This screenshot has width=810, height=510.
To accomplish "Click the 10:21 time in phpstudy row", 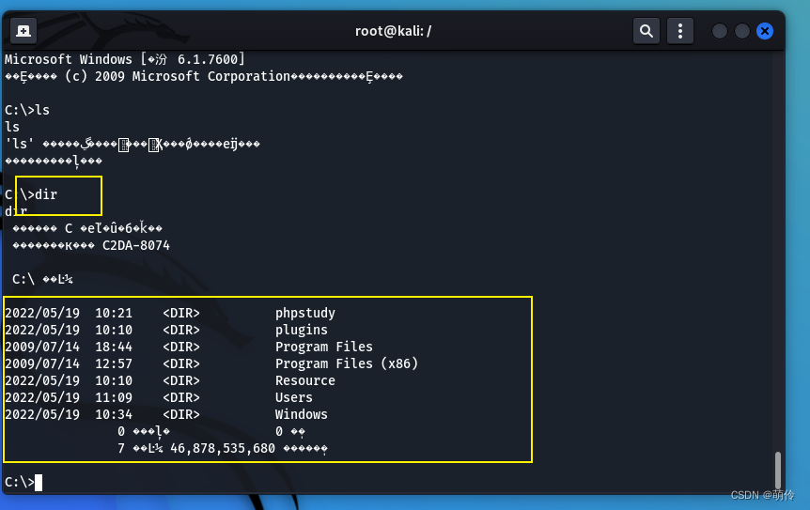I will click(x=114, y=313).
